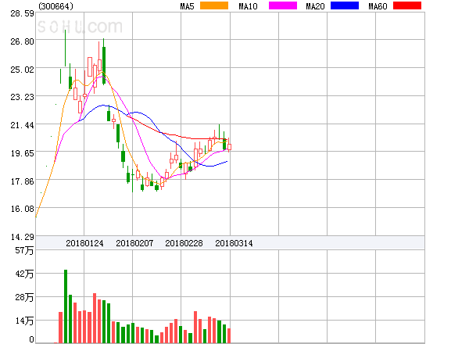469x344 pixels.
Task: Click the 28.59 price axis label
Action: point(22,13)
